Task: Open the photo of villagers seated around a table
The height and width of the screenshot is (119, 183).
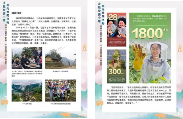Action: pyautogui.click(x=27, y=58)
